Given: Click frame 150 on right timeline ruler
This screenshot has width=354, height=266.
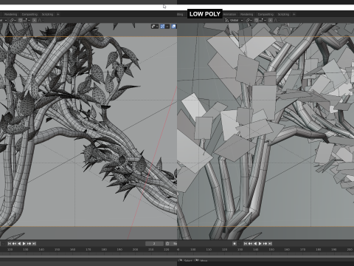Looking at the screenshot, I should [271, 250].
